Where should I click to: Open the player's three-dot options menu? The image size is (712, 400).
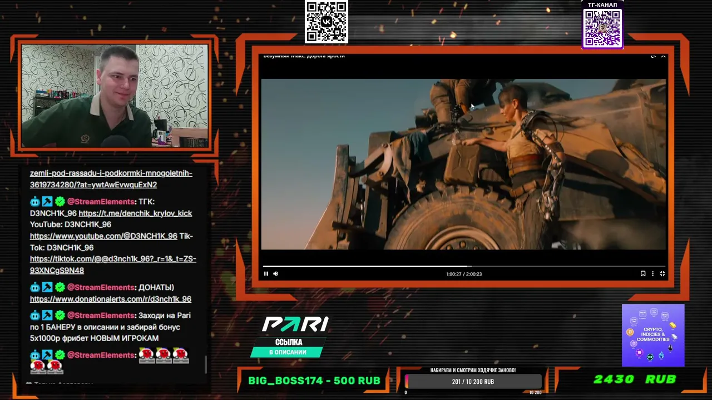tap(652, 273)
